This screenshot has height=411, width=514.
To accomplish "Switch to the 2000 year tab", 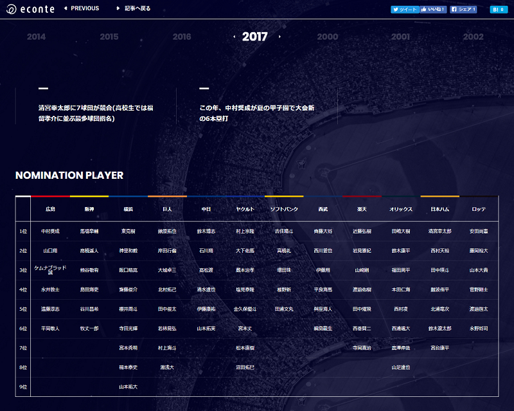I will pyautogui.click(x=326, y=37).
